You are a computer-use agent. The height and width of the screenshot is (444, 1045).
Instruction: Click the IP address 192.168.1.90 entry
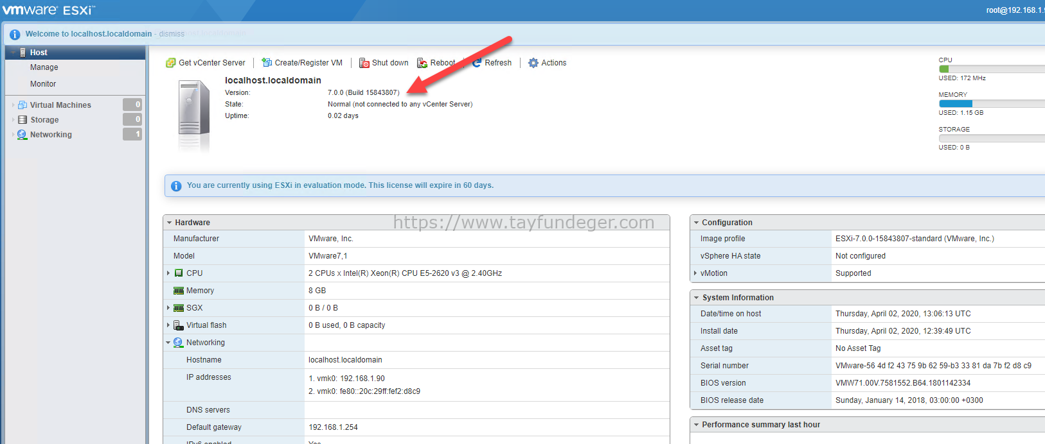click(346, 379)
